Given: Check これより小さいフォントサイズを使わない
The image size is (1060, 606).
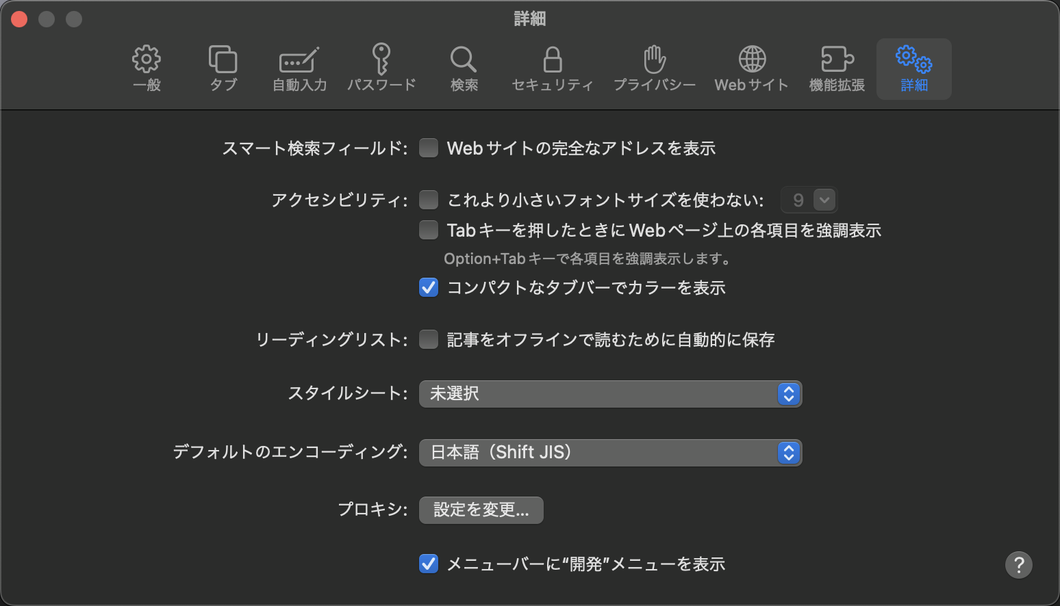Looking at the screenshot, I should pos(429,200).
